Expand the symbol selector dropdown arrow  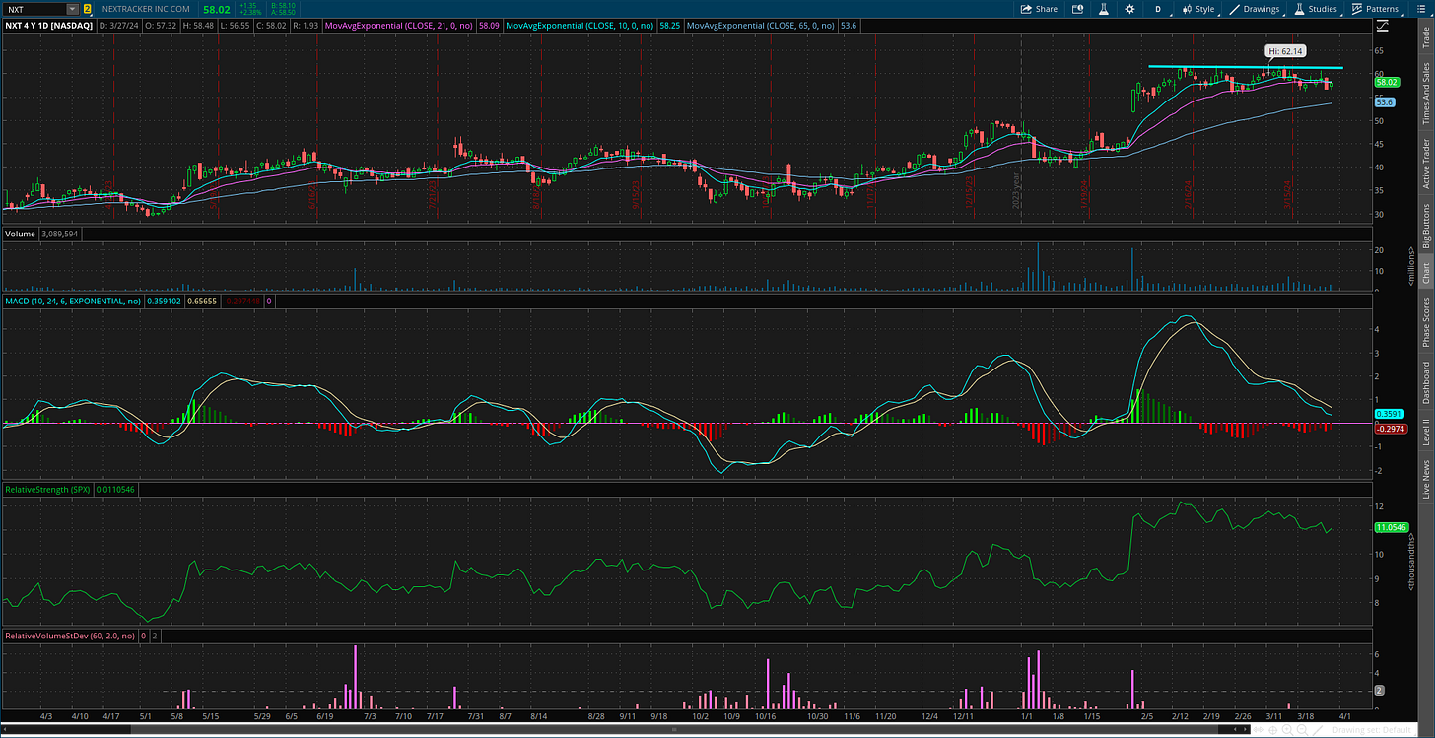[x=73, y=8]
